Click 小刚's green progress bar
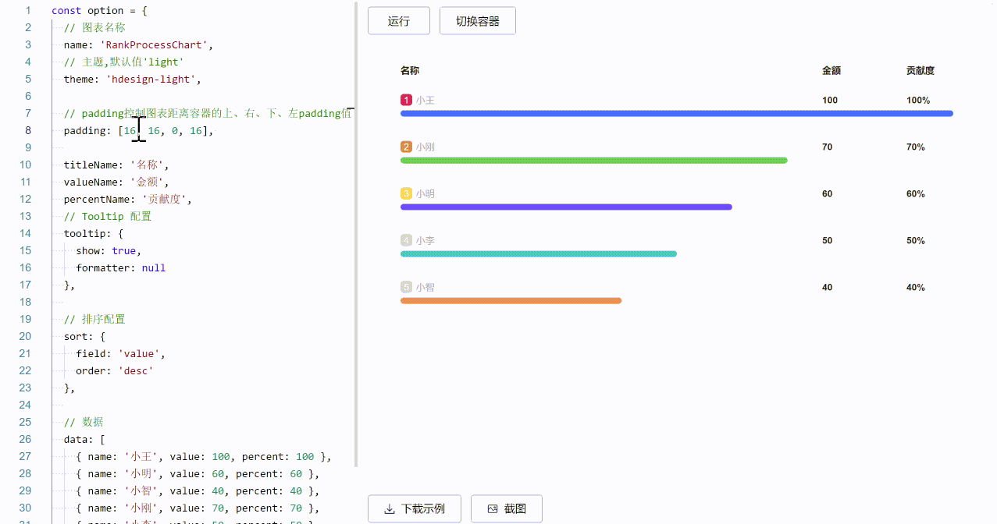Screen dimensions: 997x524 point(593,160)
